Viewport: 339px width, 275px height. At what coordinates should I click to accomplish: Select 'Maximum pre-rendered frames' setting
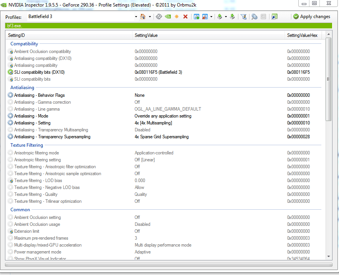41,238
